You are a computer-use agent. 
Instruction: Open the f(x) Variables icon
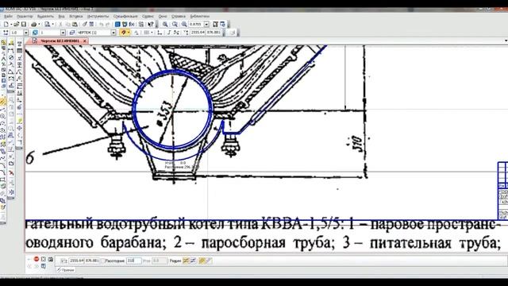(x=132, y=25)
